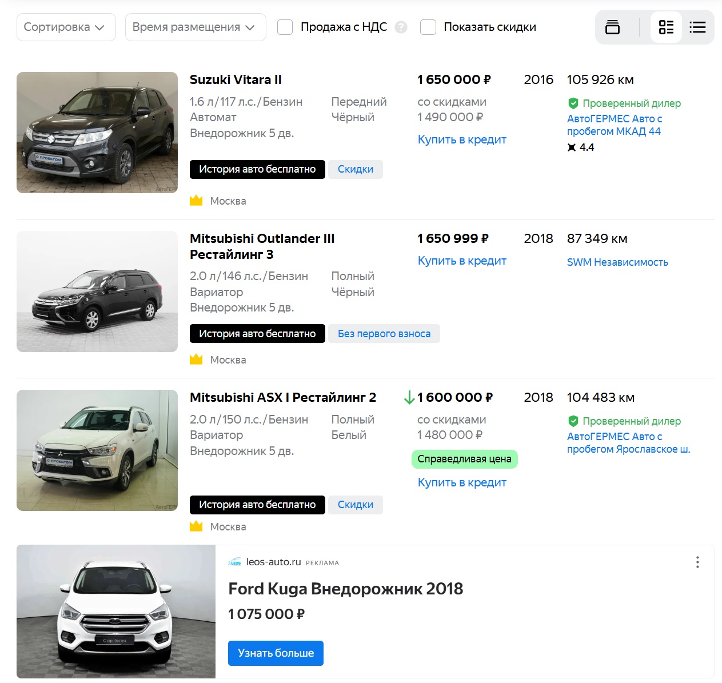Switch to carousel view icon

[612, 27]
